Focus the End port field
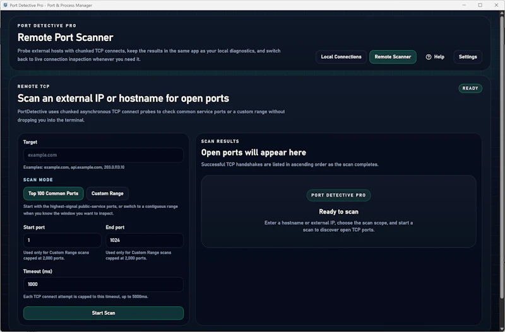 click(x=145, y=240)
